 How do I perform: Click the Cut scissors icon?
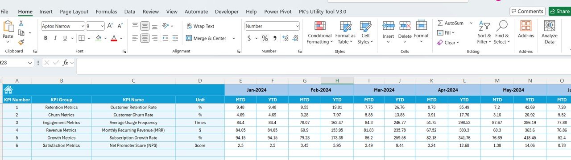point(21,23)
